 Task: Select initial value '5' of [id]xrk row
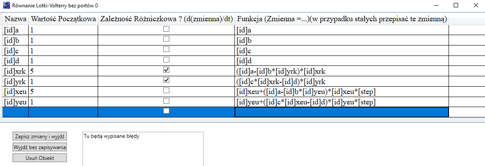point(63,71)
